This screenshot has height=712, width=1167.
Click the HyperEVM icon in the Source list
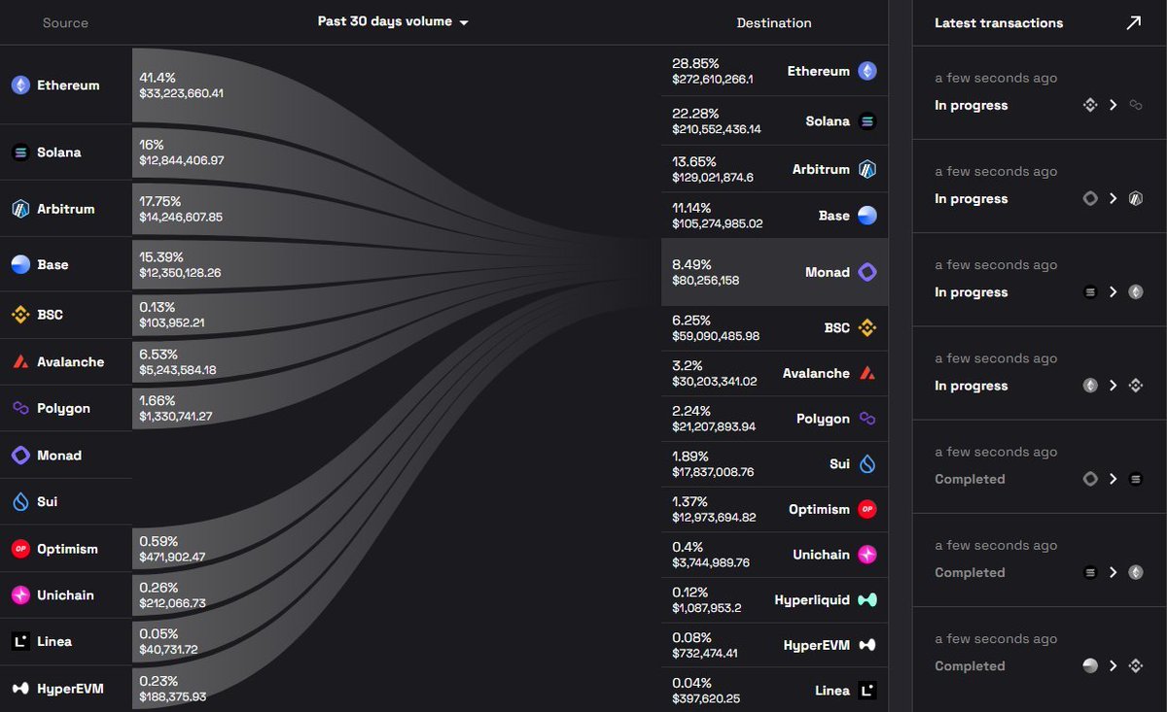[20, 689]
